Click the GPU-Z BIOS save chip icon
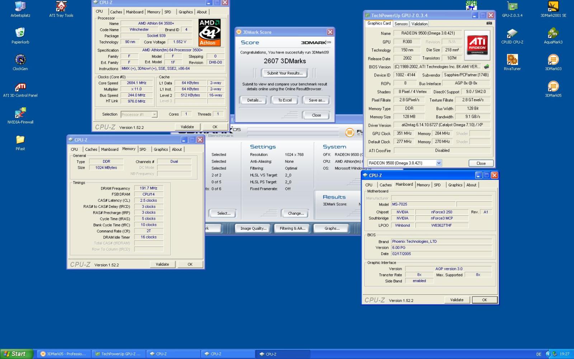 click(x=486, y=66)
